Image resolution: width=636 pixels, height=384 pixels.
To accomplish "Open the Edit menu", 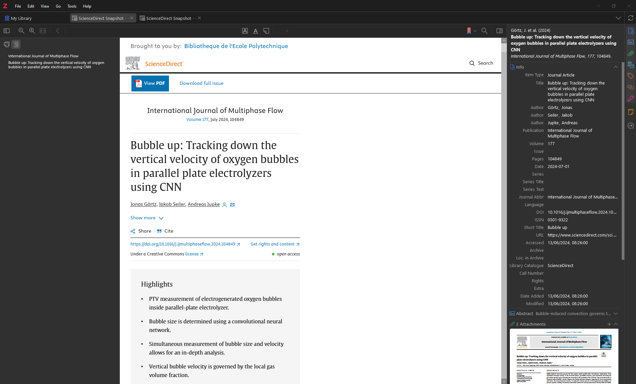I will pos(31,6).
